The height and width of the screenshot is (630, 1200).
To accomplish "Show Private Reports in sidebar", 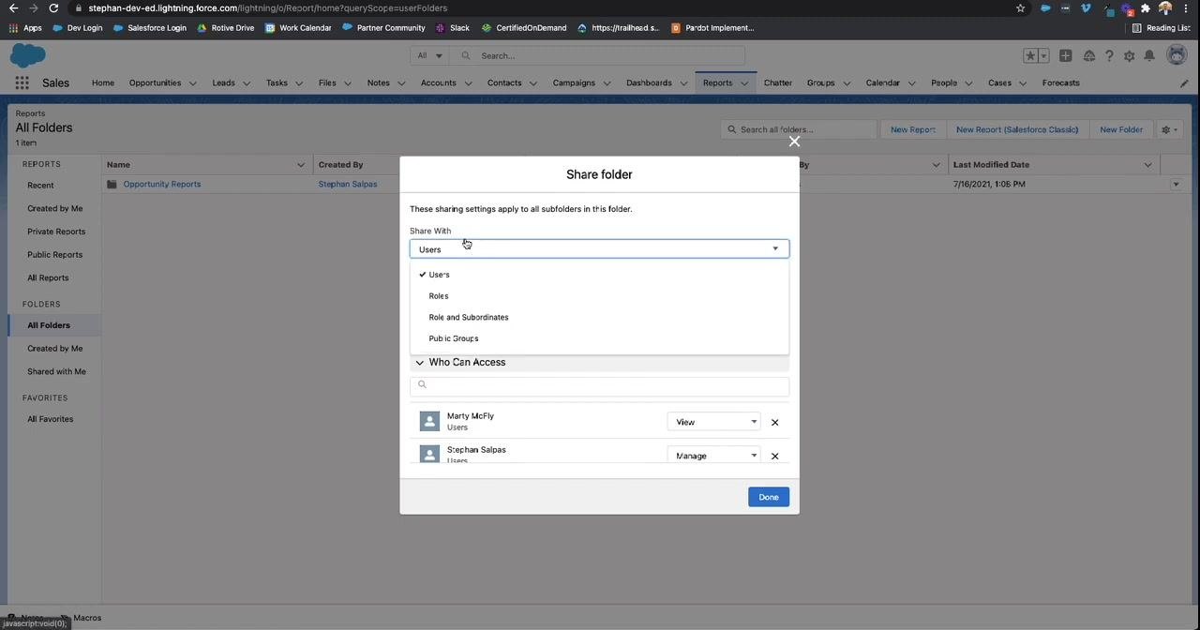I will coord(56,232).
